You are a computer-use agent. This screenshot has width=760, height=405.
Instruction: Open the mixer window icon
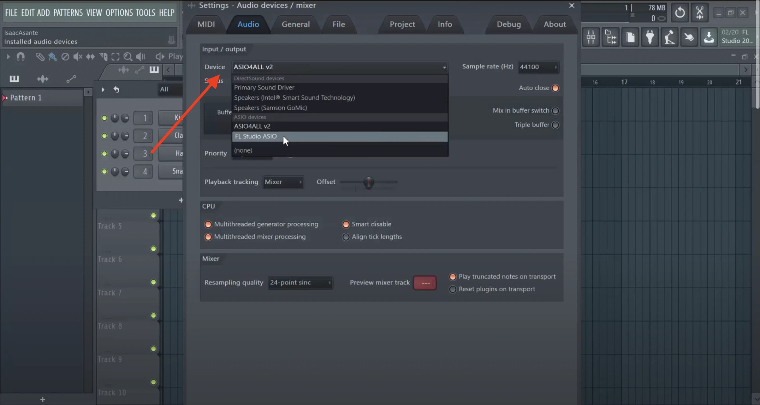coord(591,37)
